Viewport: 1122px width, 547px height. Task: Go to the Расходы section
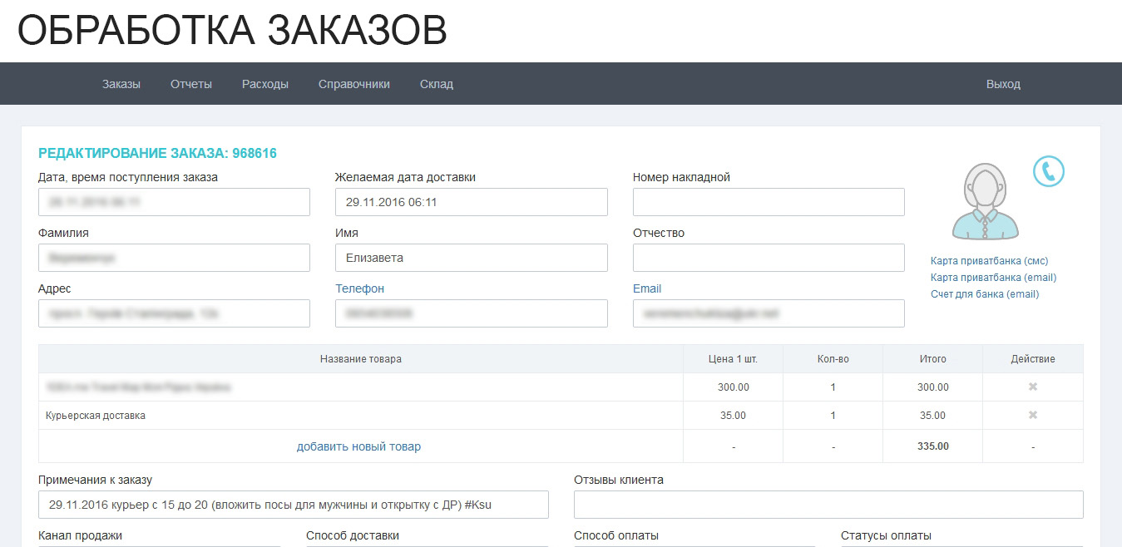265,84
